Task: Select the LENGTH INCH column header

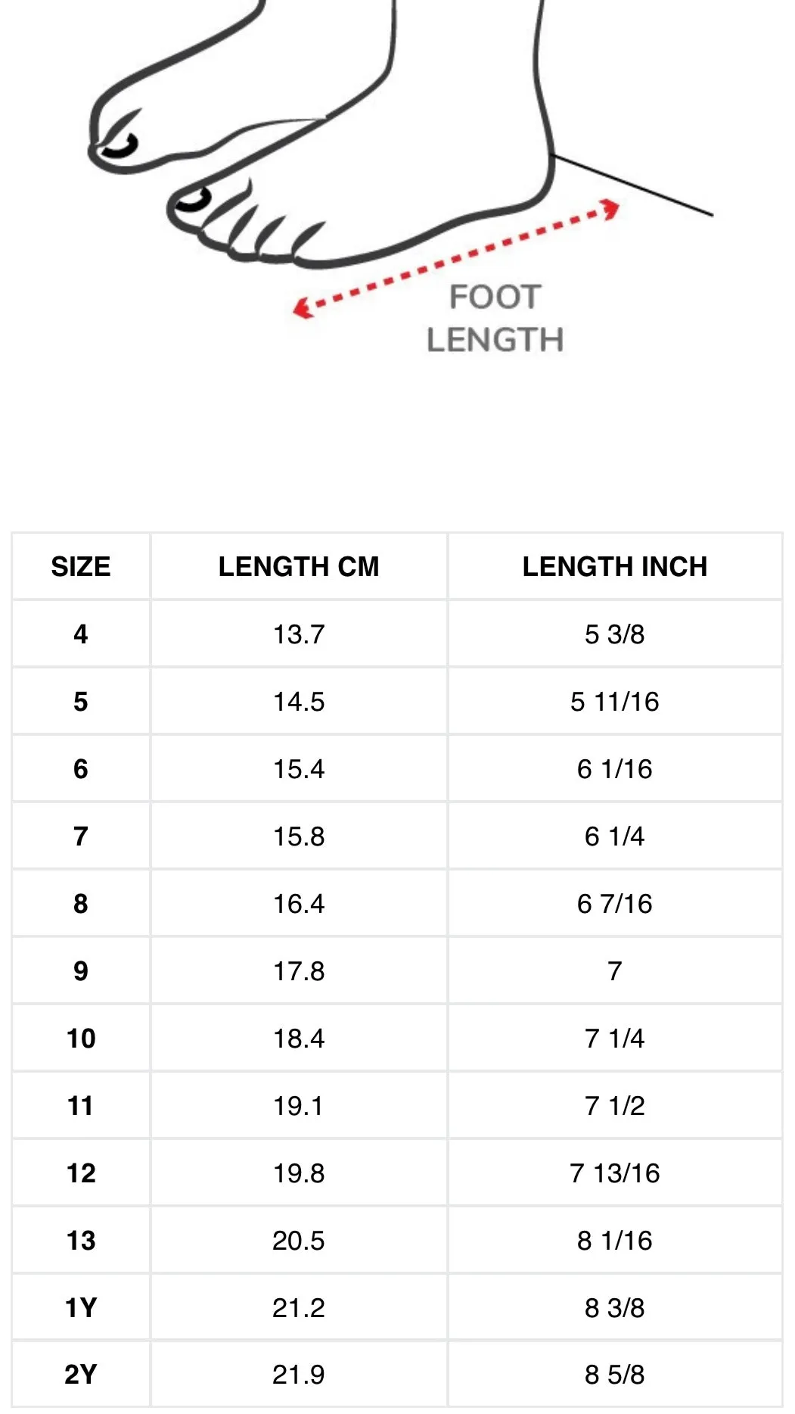Action: tap(615, 566)
